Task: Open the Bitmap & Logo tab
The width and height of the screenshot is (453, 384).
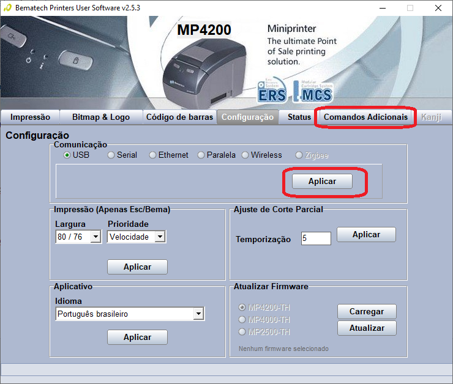Action: click(101, 117)
